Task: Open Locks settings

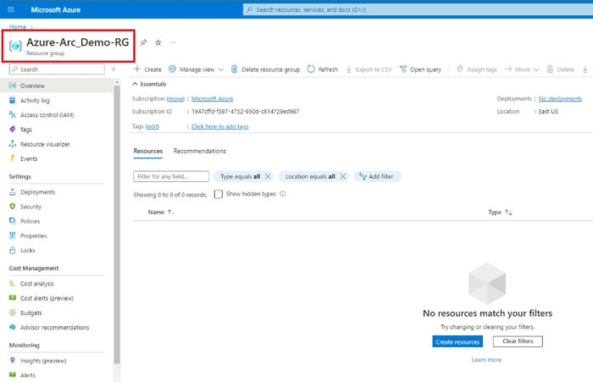Action: pyautogui.click(x=27, y=251)
